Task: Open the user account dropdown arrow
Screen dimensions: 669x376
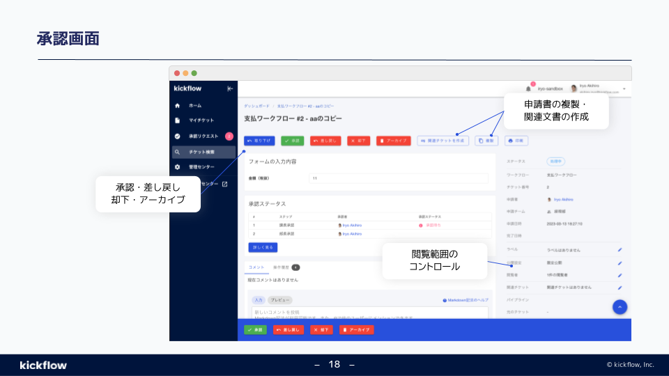Action: [x=624, y=89]
